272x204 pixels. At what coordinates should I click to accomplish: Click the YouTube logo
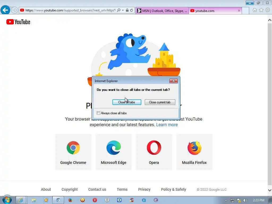pos(18,22)
